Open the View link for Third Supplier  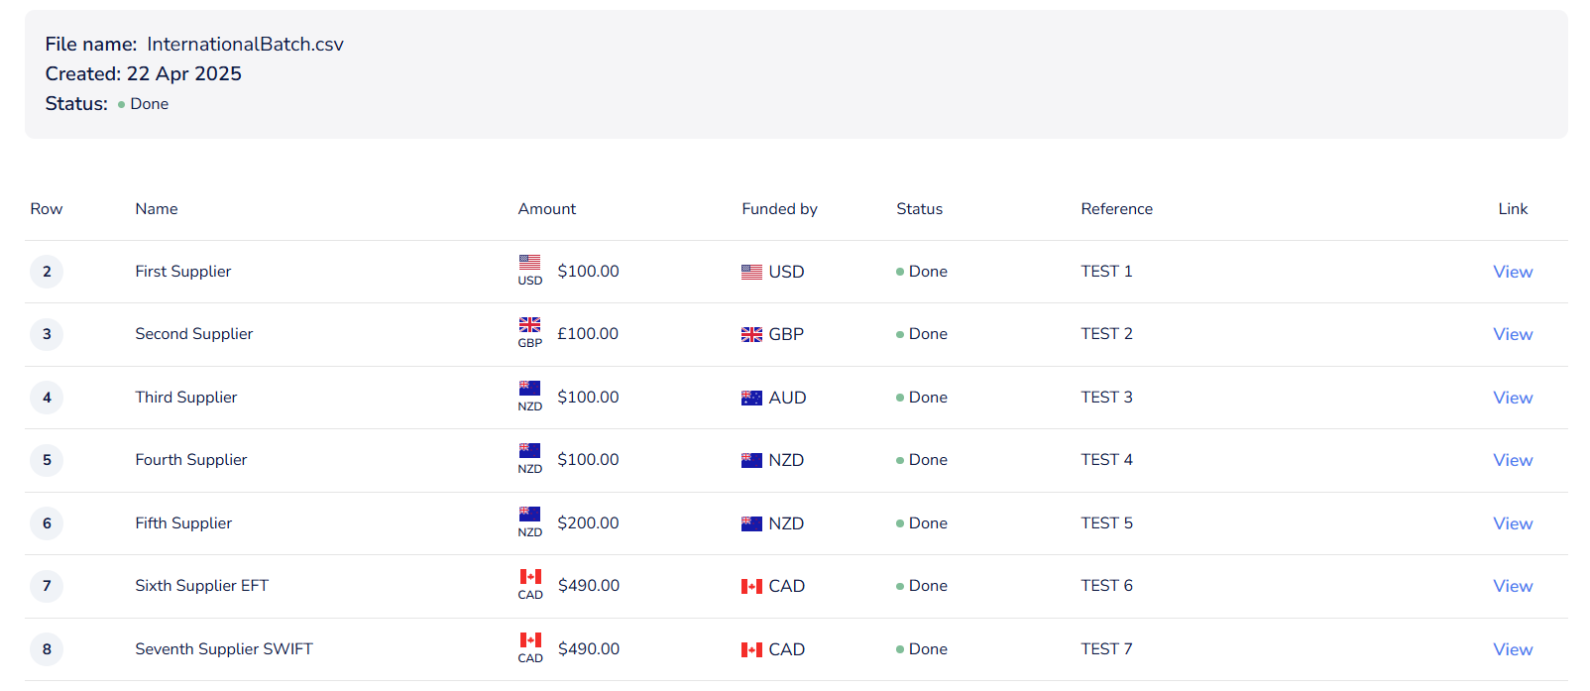click(1513, 398)
